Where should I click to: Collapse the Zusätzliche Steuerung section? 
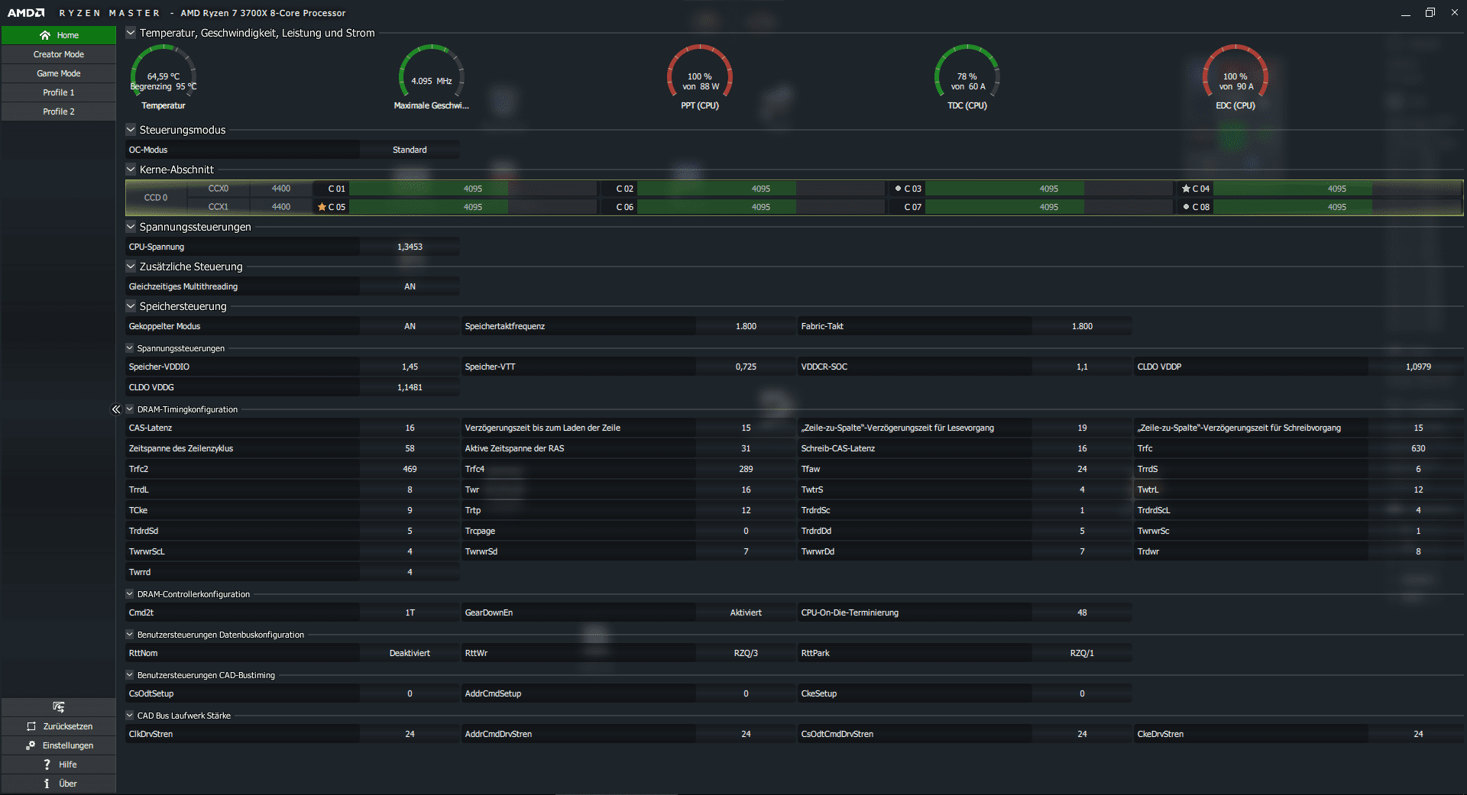pyautogui.click(x=131, y=267)
